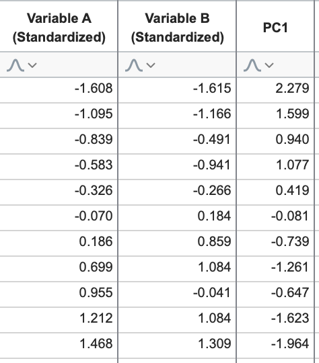Select the PC1 column header
Image resolution: width=319 pixels, height=363 pixels.
[x=275, y=28]
